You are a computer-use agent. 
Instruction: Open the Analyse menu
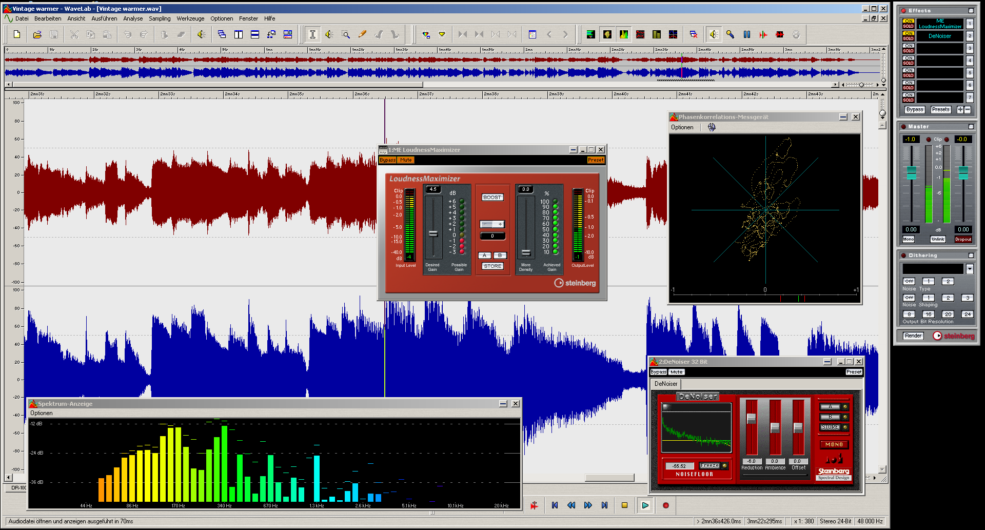tap(133, 18)
